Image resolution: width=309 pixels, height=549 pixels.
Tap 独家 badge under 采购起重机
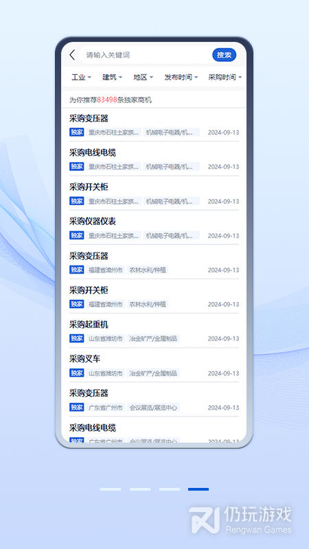tap(77, 338)
